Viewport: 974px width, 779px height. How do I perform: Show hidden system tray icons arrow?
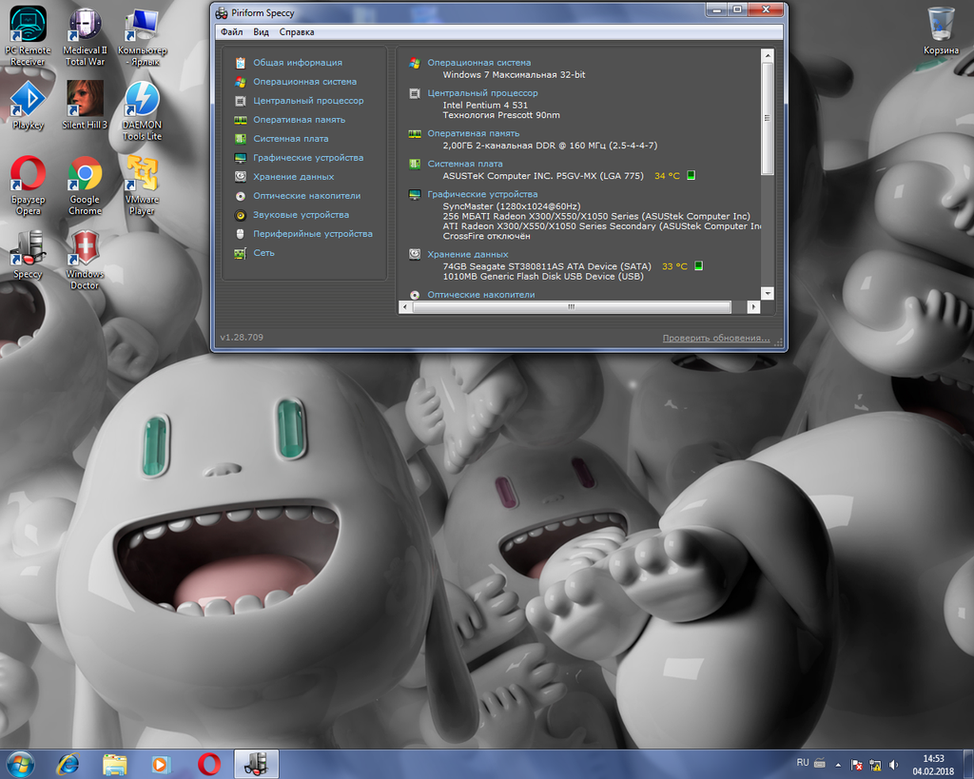[x=838, y=764]
